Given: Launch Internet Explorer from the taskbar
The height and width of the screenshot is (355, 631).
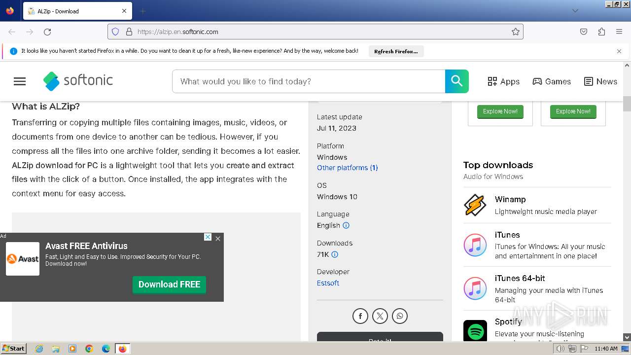Looking at the screenshot, I should pos(39,349).
